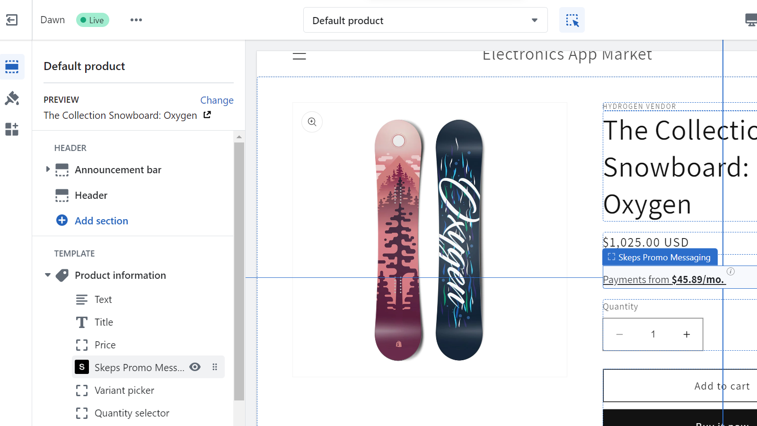The height and width of the screenshot is (426, 757).
Task: Open the store hamburger menu in preview
Action: pos(299,56)
